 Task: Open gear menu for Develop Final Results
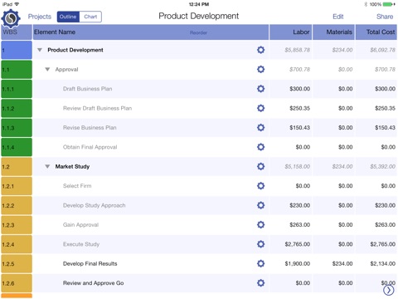click(260, 263)
